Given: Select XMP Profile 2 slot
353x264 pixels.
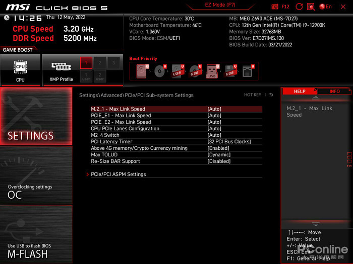Looking at the screenshot, I should point(100,63).
